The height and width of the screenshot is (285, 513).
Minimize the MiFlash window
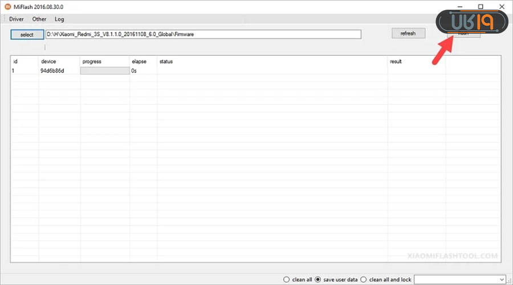(460, 6)
